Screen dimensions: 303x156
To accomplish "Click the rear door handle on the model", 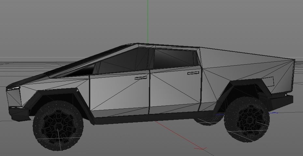I will [193, 73].
